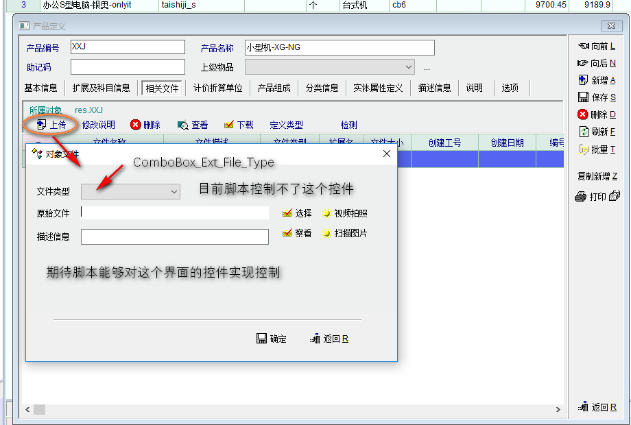The height and width of the screenshot is (425, 631).
Task: Select the 分类信息 tab
Action: (x=322, y=88)
